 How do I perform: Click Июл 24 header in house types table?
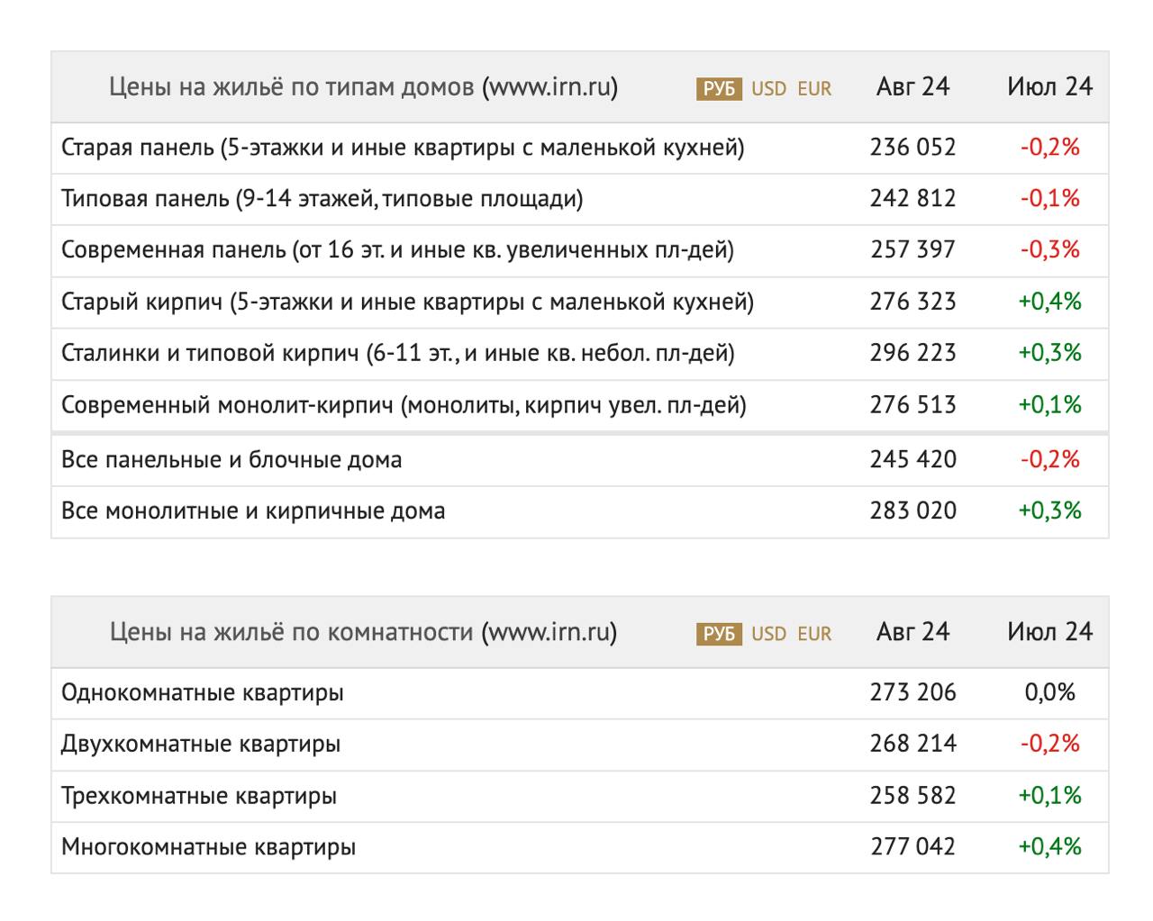point(1049,86)
